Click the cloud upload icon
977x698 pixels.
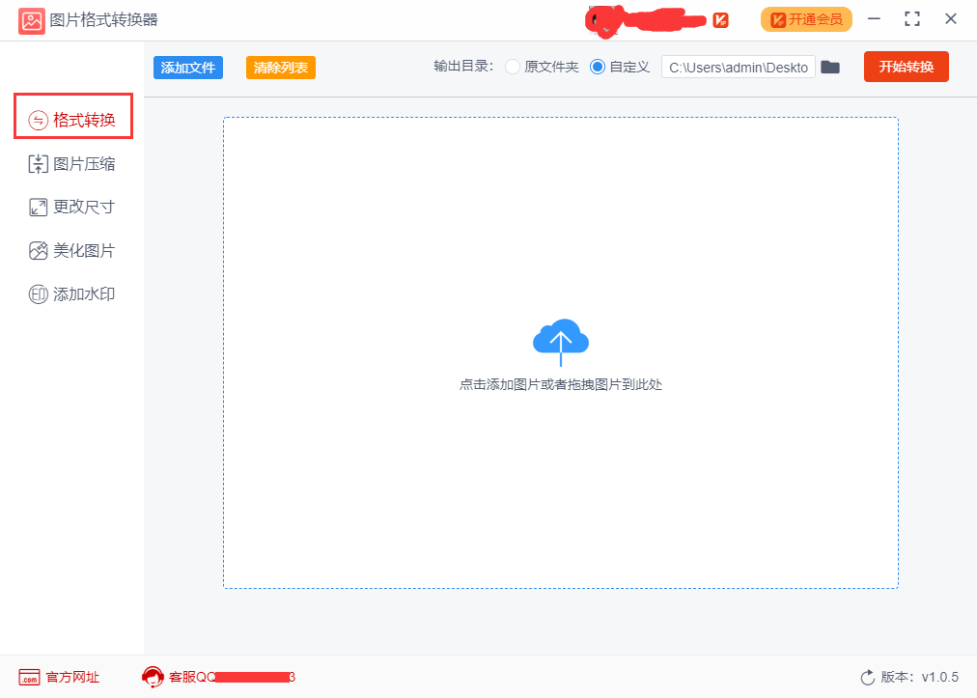coord(561,341)
